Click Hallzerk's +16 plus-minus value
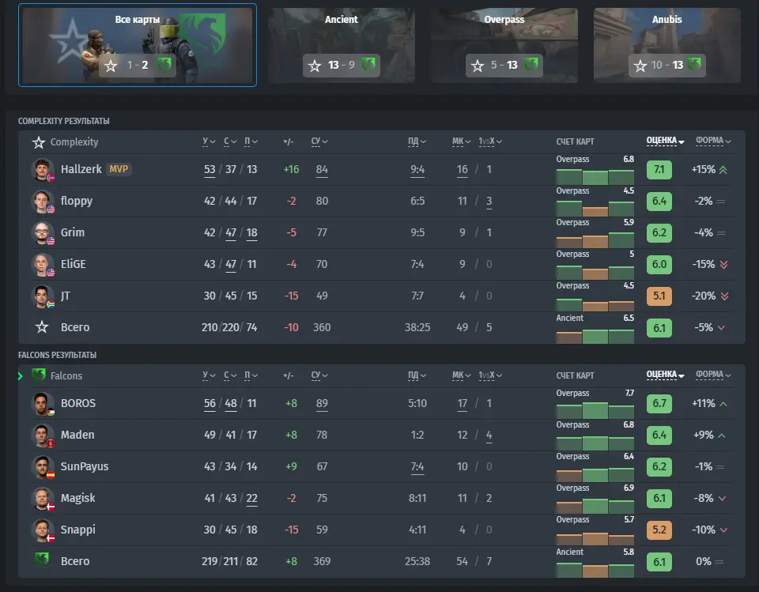The width and height of the screenshot is (759, 592). click(292, 169)
